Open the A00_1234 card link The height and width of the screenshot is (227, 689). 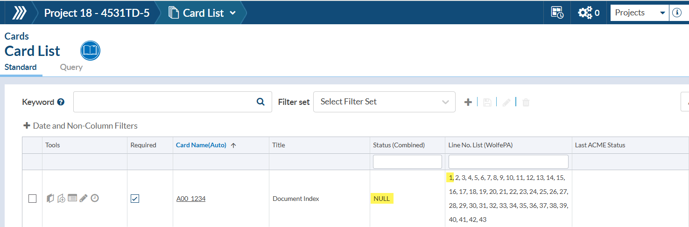(191, 199)
